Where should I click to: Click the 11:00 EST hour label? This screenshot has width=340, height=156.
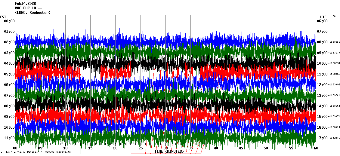[x=9, y=138]
